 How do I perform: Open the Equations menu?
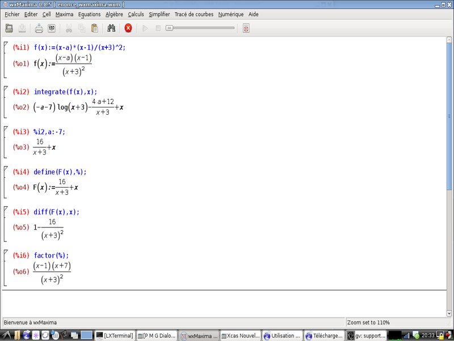click(90, 14)
